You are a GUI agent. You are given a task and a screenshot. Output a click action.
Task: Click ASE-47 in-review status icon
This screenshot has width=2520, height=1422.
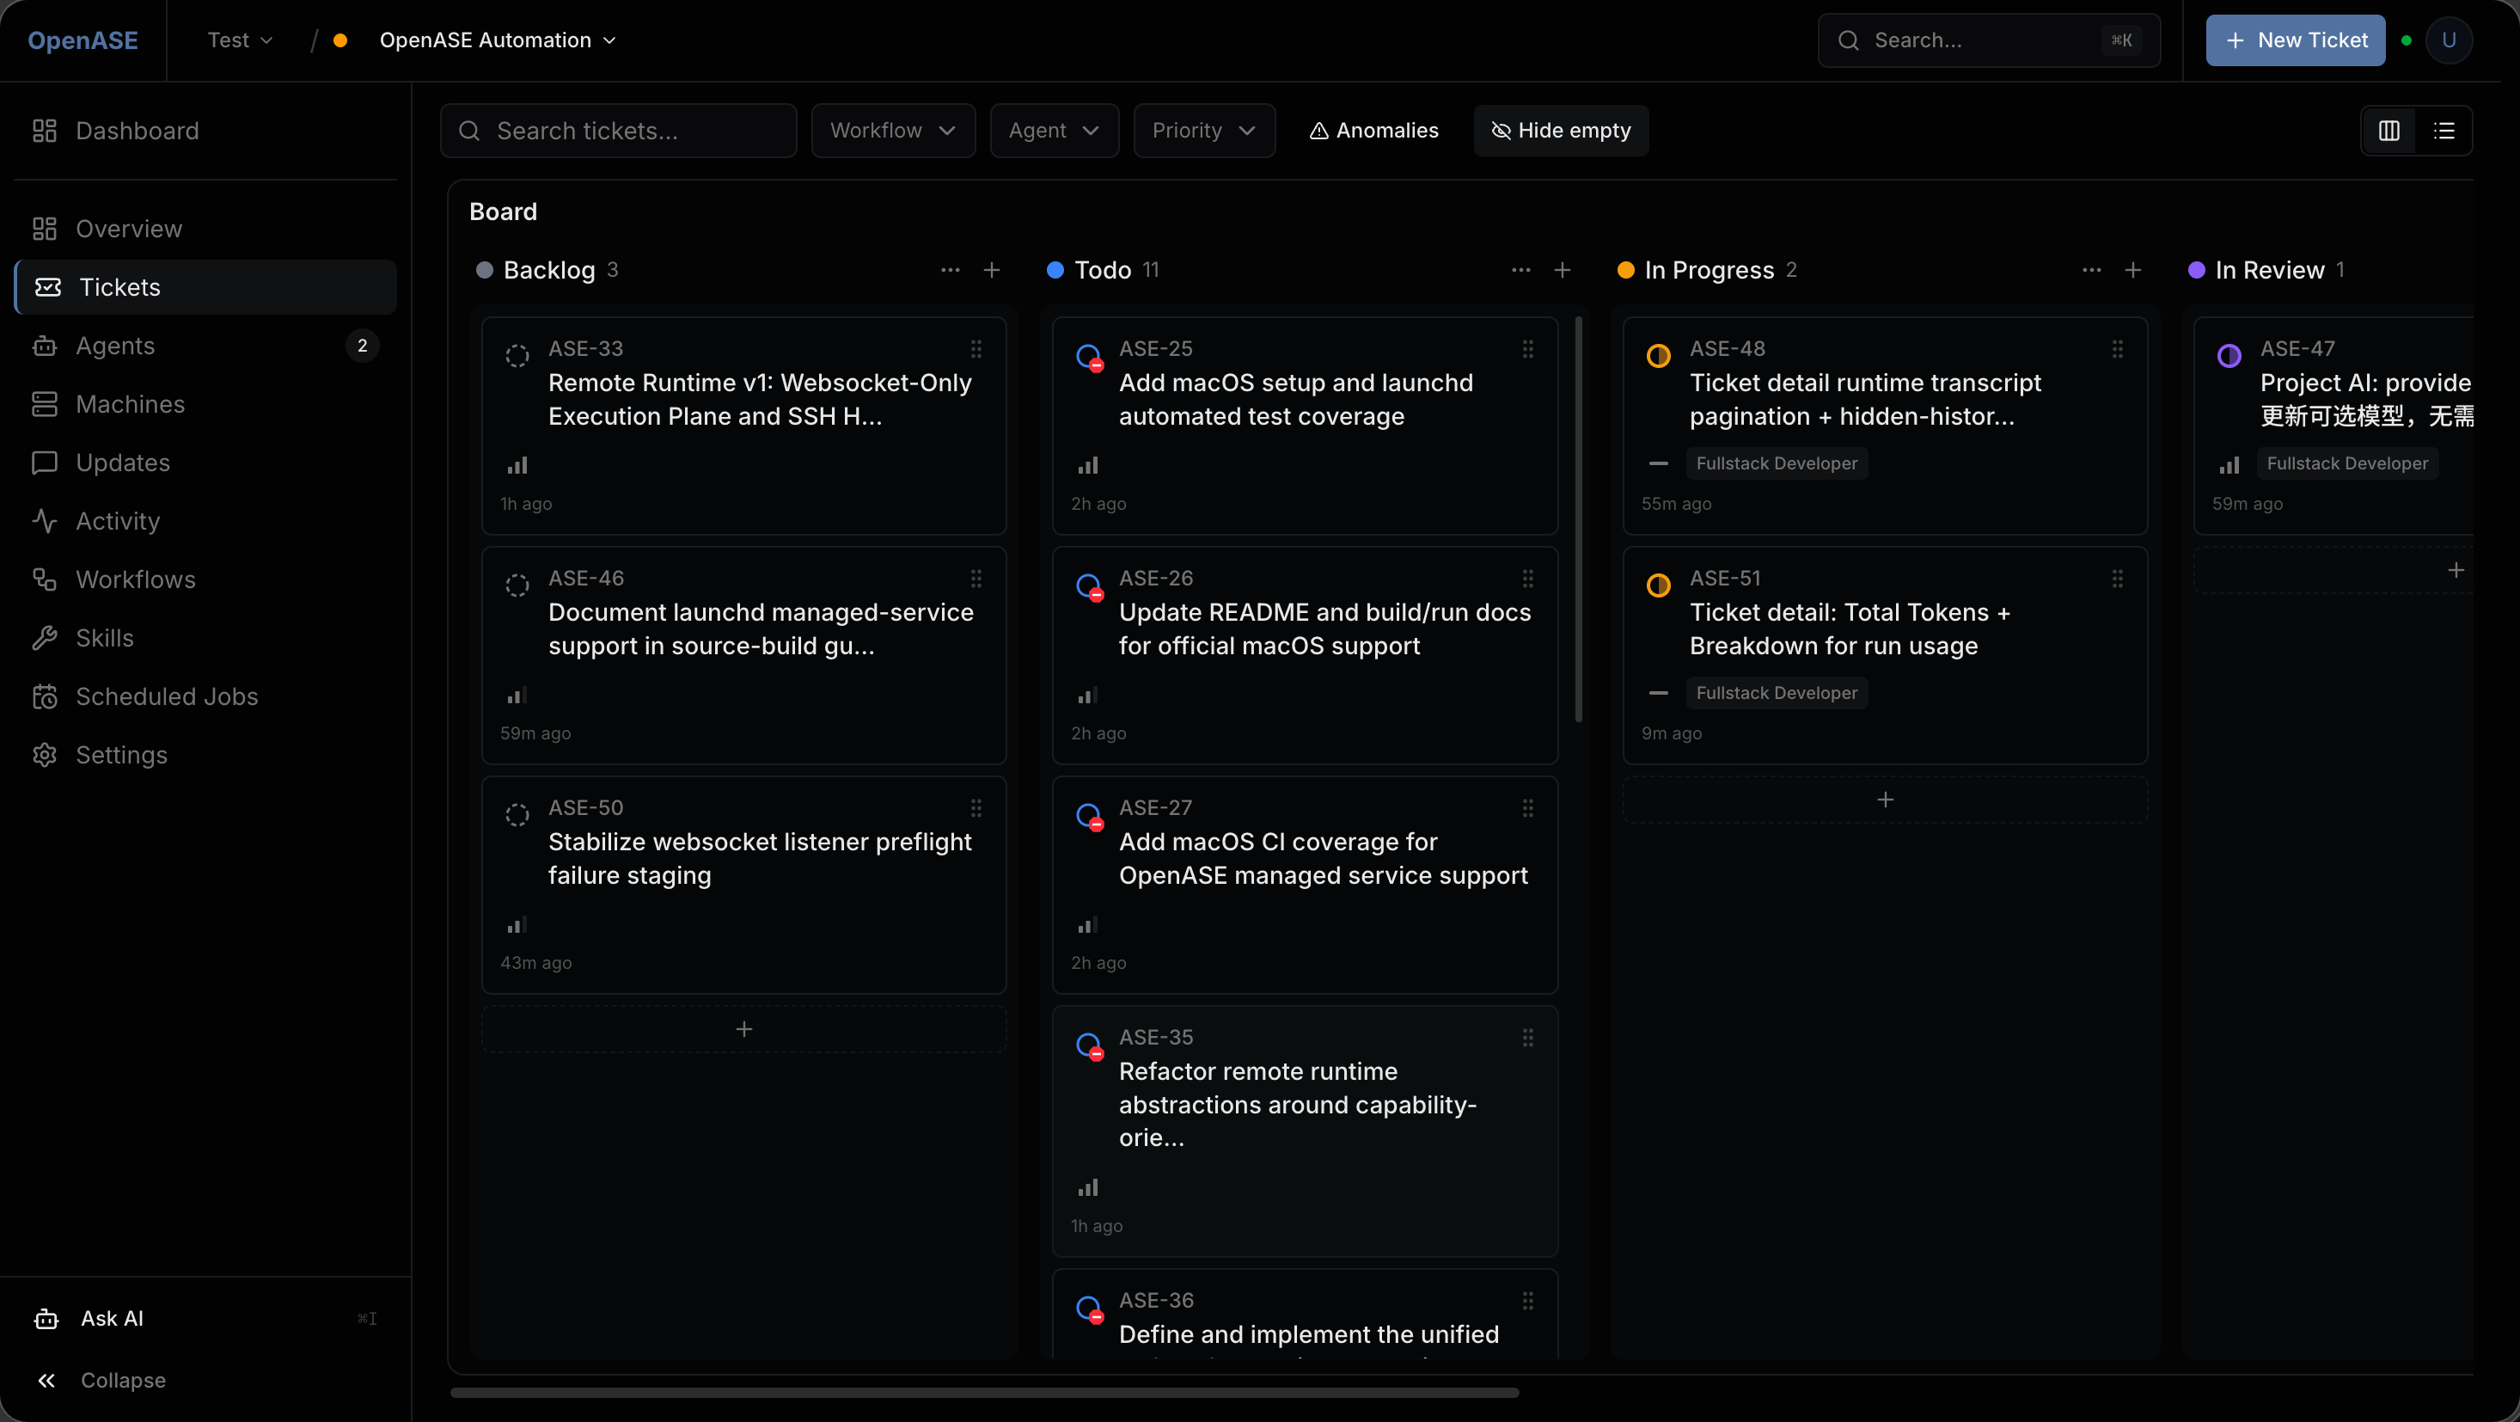[x=2229, y=355]
